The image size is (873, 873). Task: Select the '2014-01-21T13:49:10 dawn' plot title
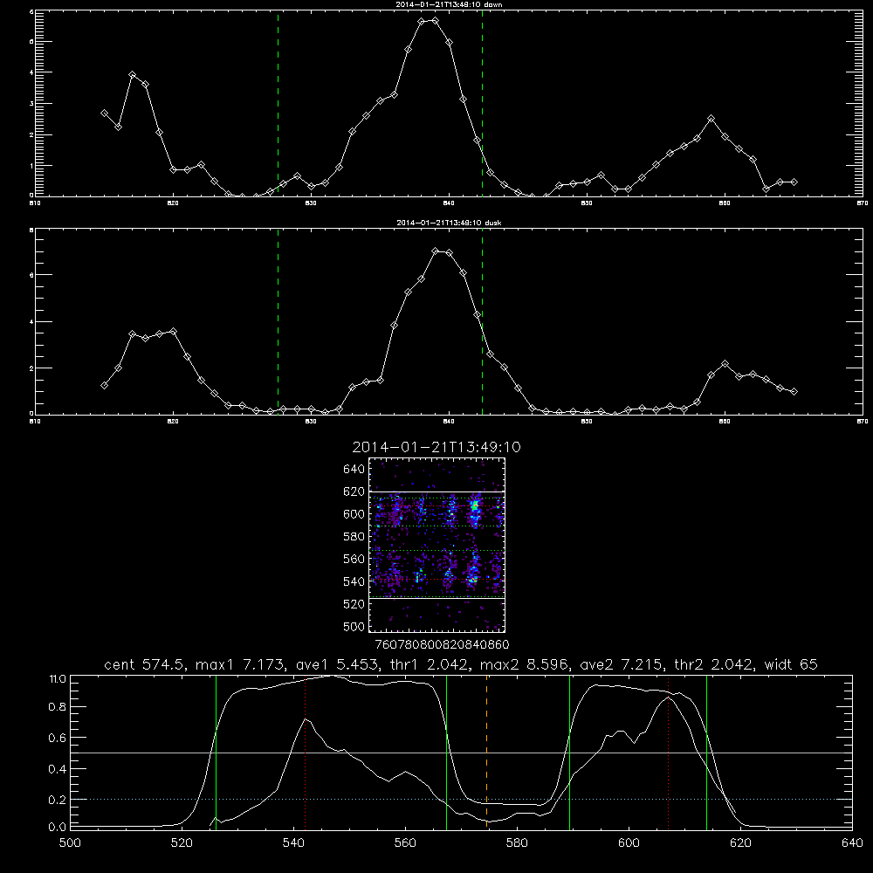[x=449, y=4]
